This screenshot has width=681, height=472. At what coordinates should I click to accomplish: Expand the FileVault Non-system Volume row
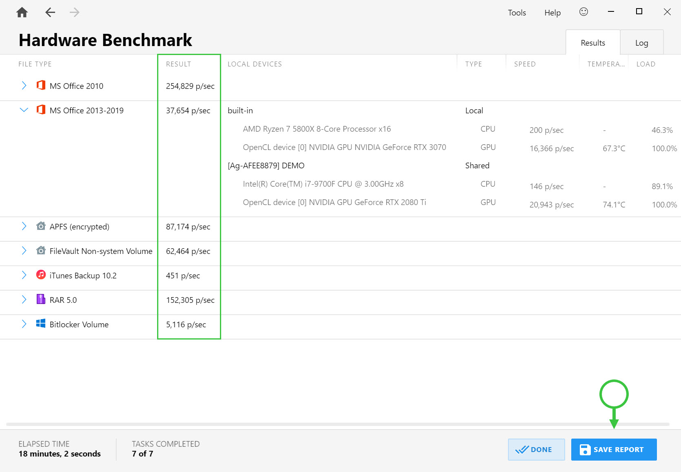pos(24,251)
